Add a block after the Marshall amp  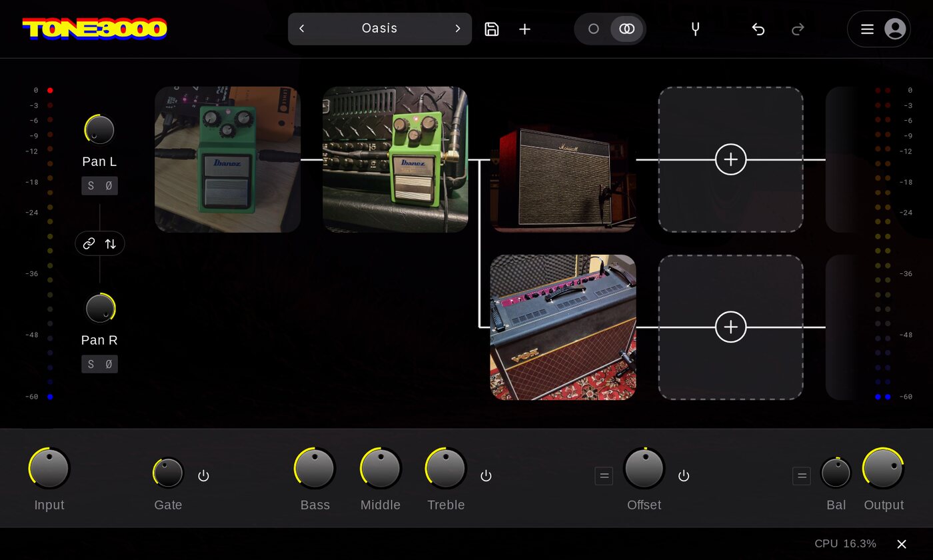tap(730, 159)
